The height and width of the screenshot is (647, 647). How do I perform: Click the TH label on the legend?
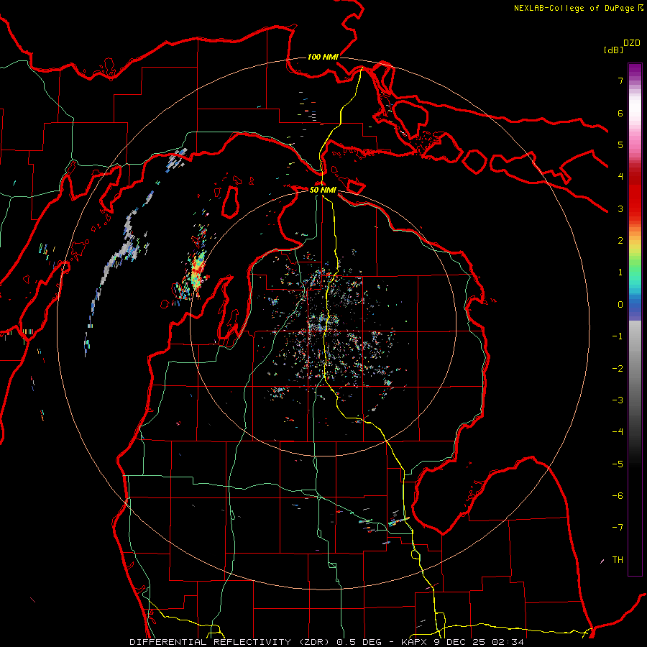coord(618,560)
